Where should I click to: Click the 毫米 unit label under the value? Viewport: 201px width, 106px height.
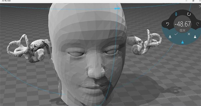point(183,30)
